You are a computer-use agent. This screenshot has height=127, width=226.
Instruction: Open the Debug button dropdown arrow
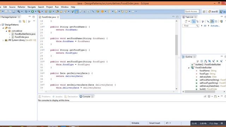pyautogui.click(x=29, y=11)
